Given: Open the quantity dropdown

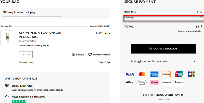Looking at the screenshot, I should (26, 55).
